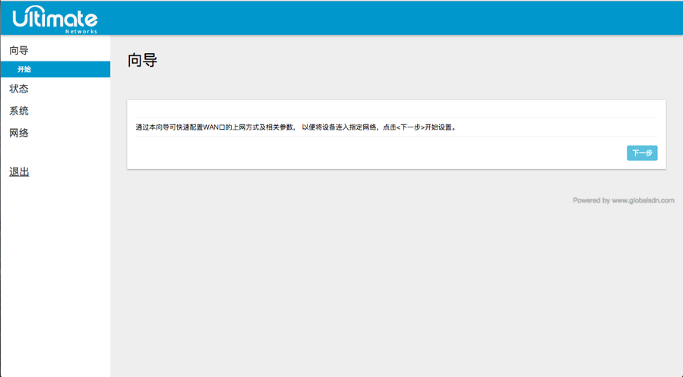The height and width of the screenshot is (377, 683).
Task: Click the 向导 page heading
Action: tap(142, 61)
